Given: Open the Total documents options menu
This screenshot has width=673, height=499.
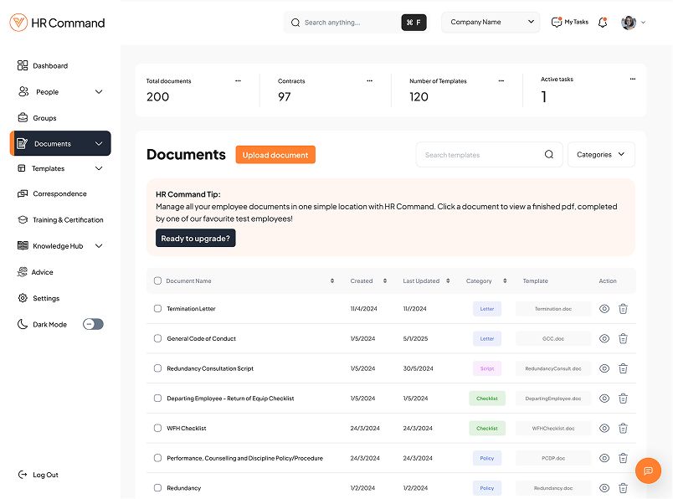Looking at the screenshot, I should tap(238, 81).
